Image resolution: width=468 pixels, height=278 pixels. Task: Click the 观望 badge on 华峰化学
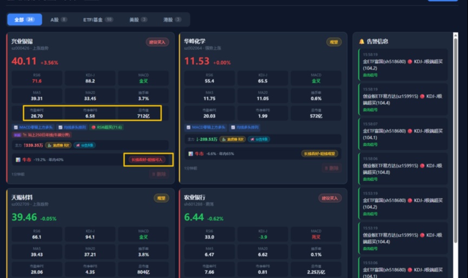334,42
